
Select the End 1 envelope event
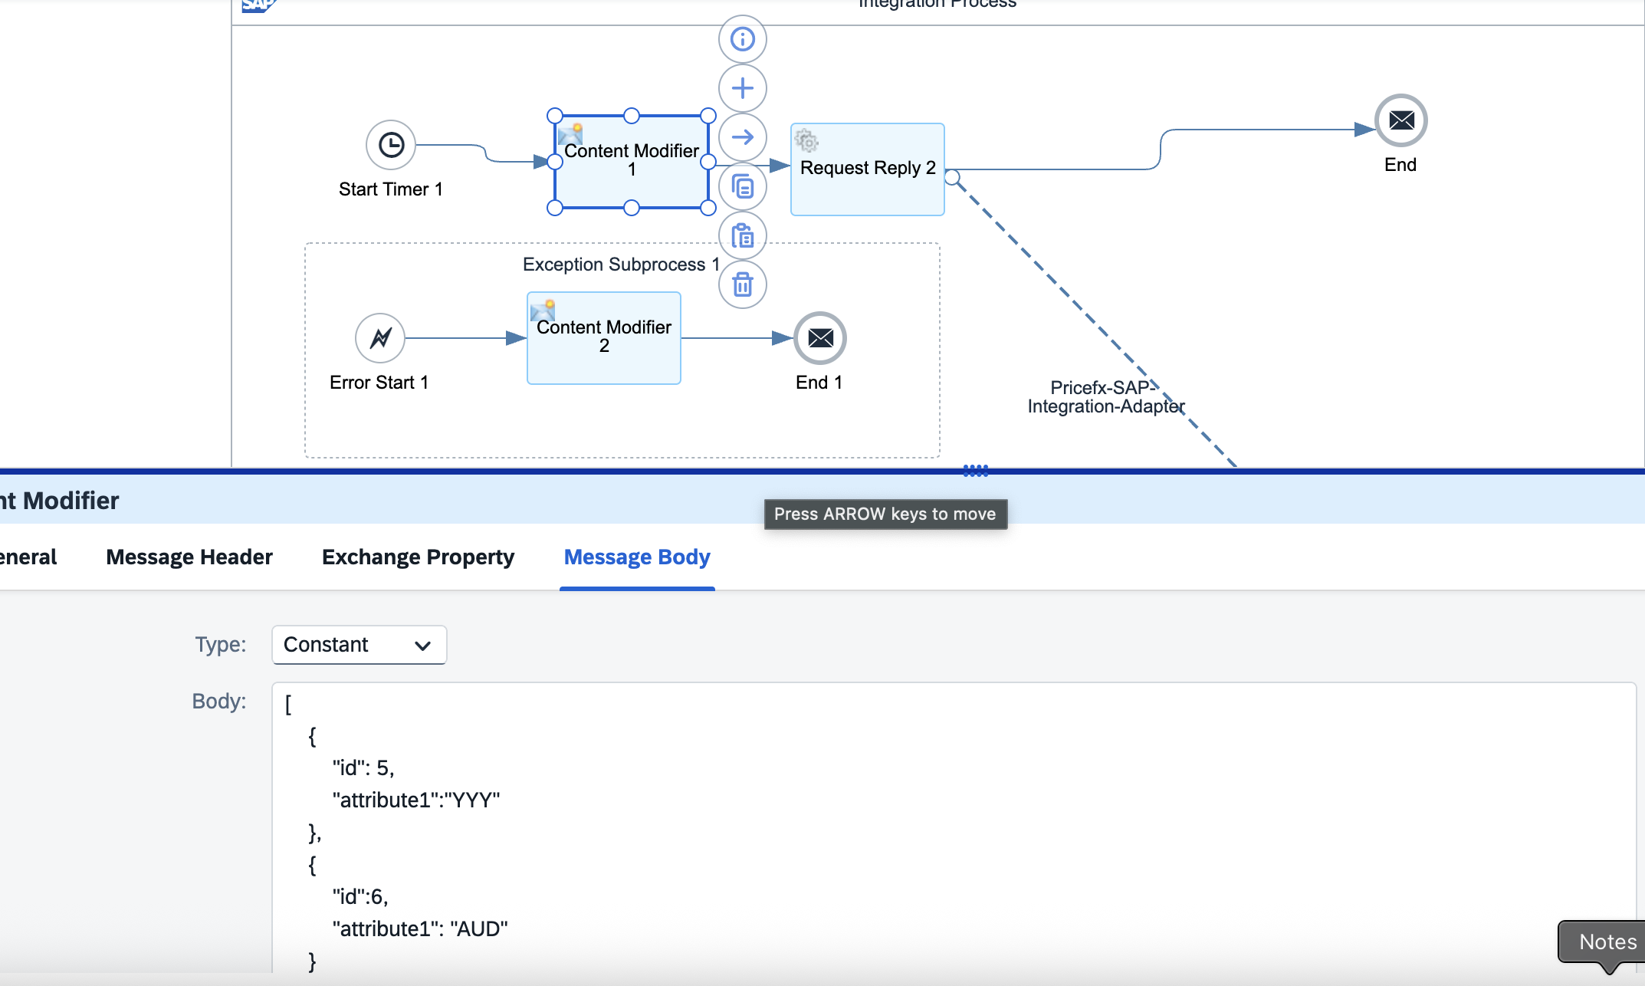coord(820,338)
